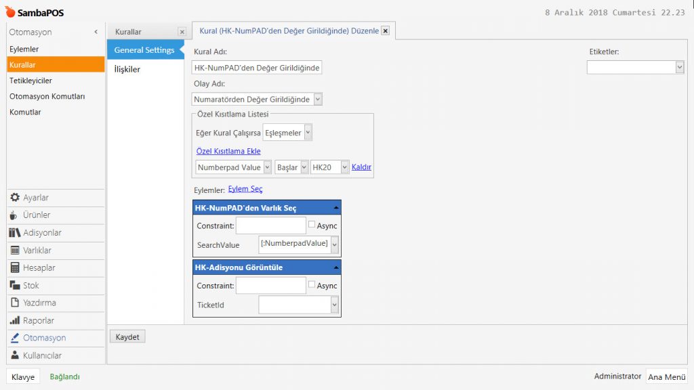Enable Async for HK-NumPAD'den Varlık Seç
Image resolution: width=694 pixels, height=390 pixels.
[x=312, y=225]
